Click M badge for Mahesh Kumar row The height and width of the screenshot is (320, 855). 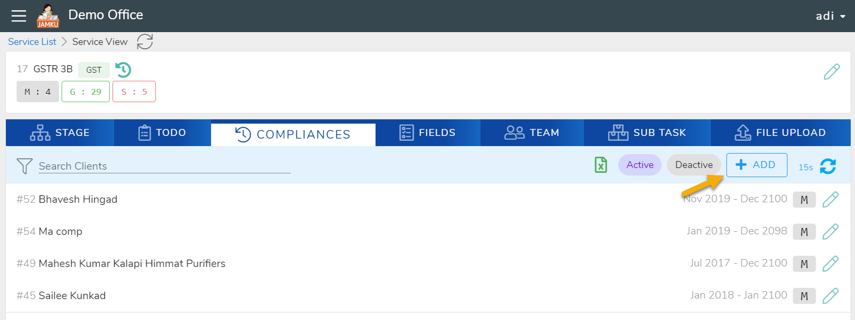[x=804, y=264]
